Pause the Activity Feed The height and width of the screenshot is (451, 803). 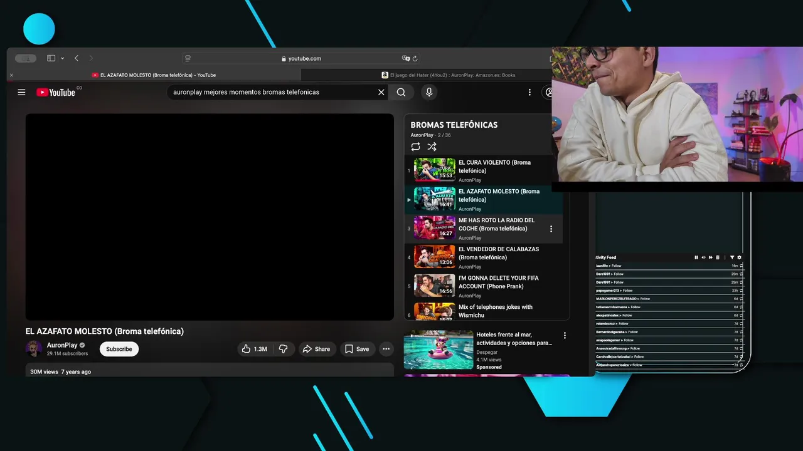point(696,257)
